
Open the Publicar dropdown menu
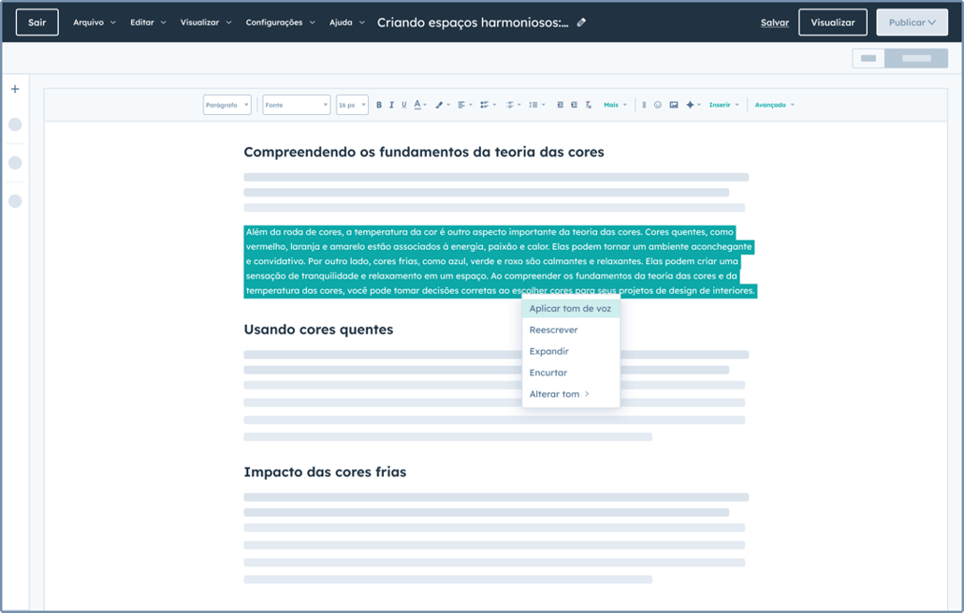point(911,22)
